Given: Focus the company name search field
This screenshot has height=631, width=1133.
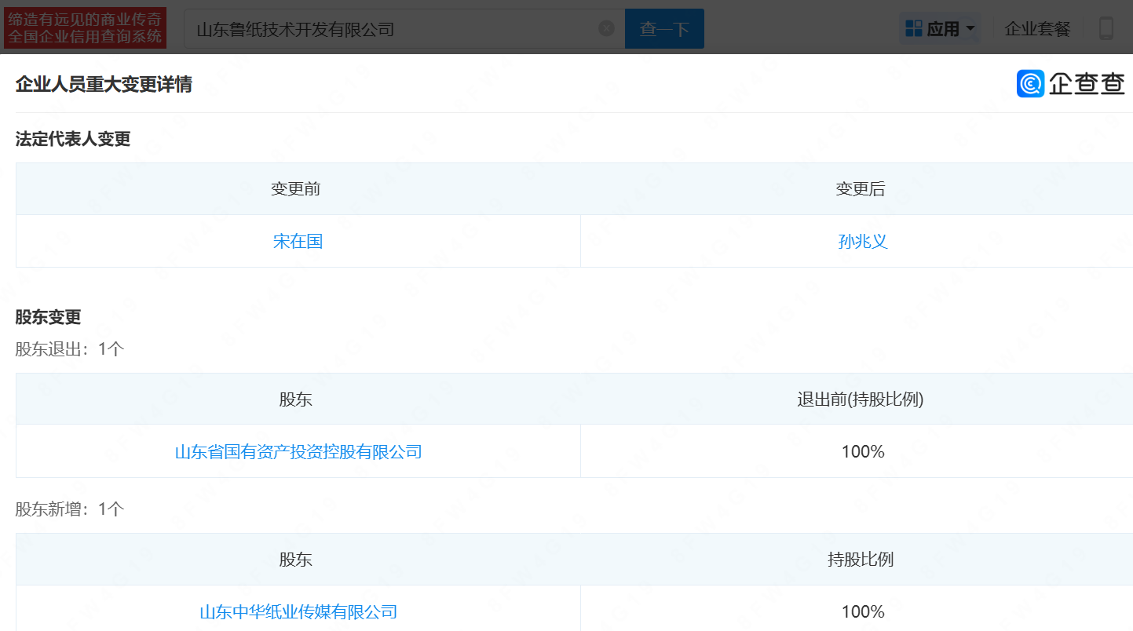Looking at the screenshot, I should coord(393,29).
